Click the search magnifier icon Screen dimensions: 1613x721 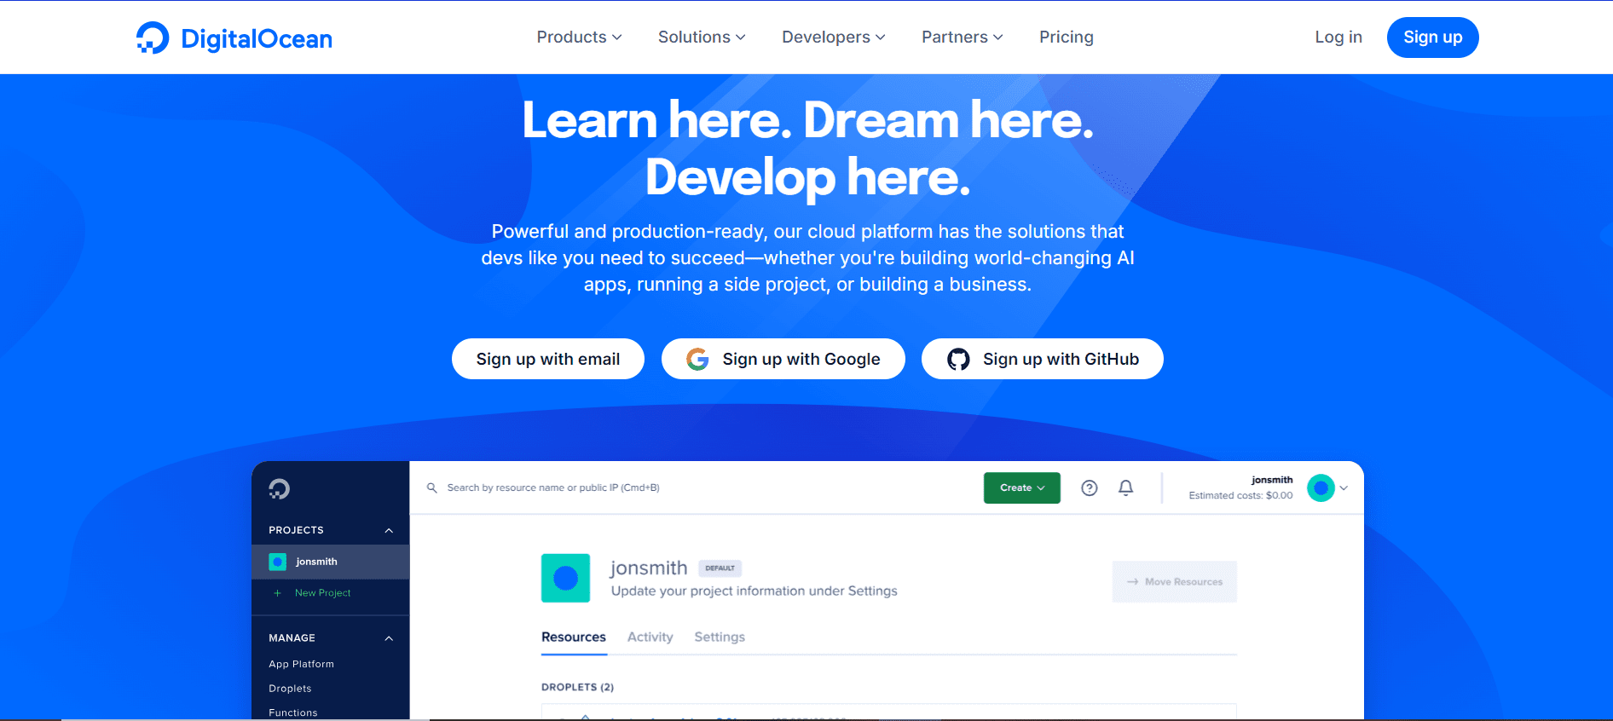coord(432,487)
